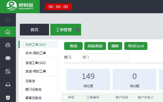Focus the 部门 input field
This screenshot has height=102, width=163.
click(105, 57)
